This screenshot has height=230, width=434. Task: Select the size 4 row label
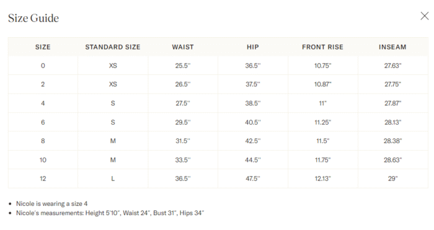[x=43, y=104]
